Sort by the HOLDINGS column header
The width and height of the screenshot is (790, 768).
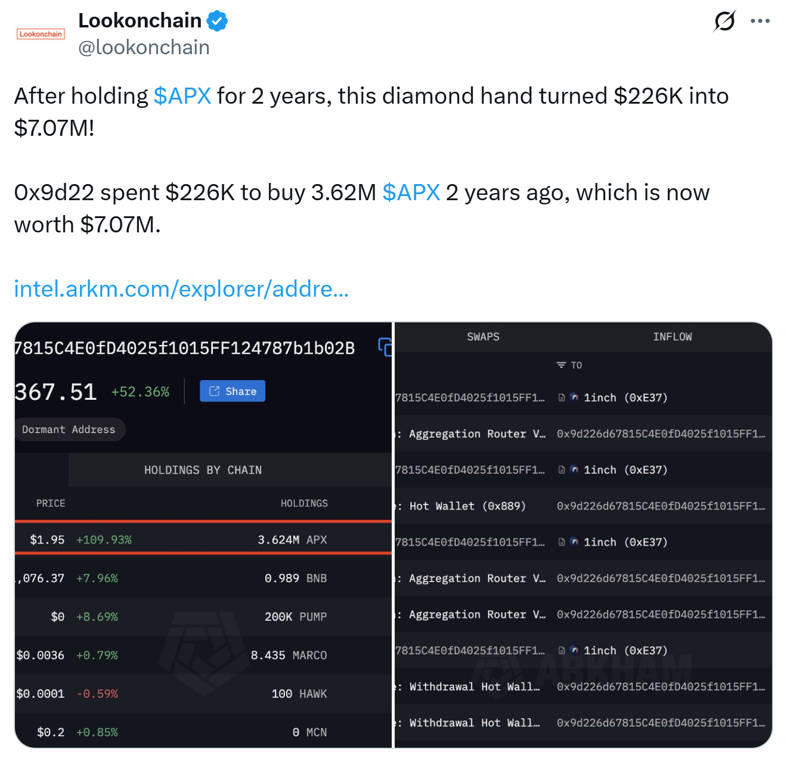click(304, 503)
